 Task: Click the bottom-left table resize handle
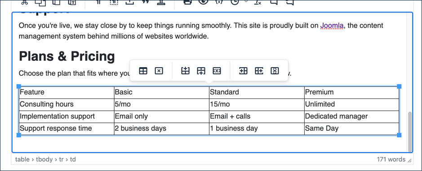point(19,135)
